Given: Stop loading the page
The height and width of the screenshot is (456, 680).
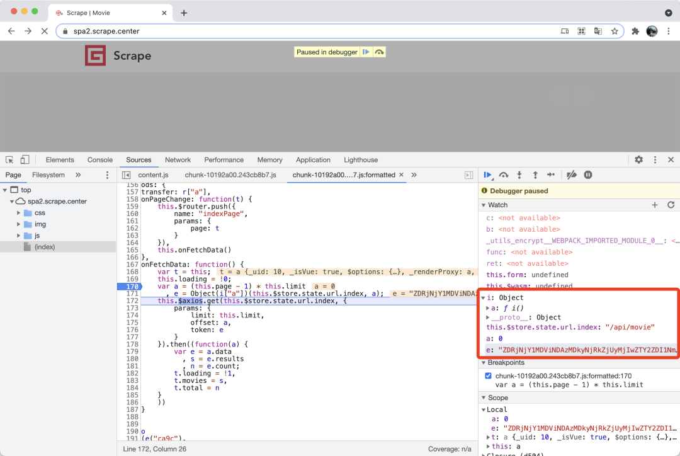Looking at the screenshot, I should 44,31.
